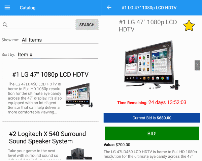Click the magnifying glass search icon

pos(5,25)
